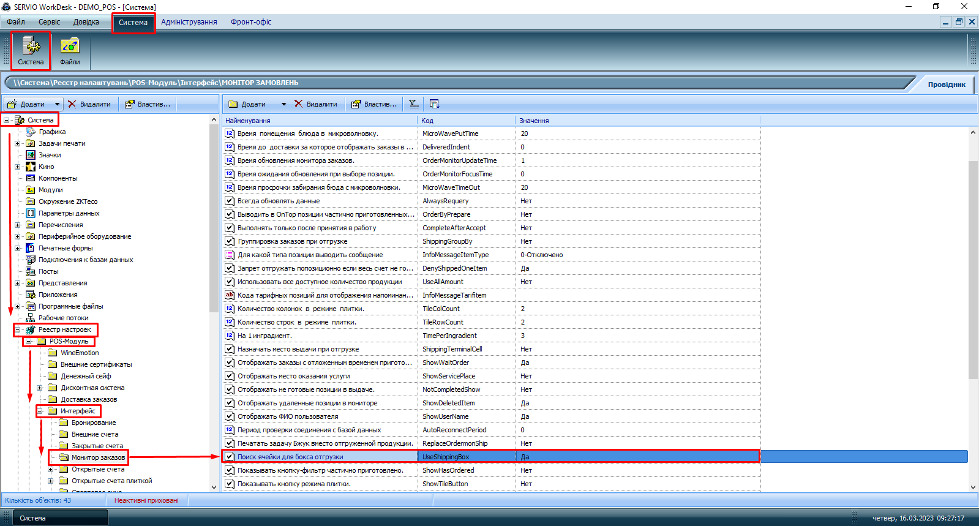Open the dropdown arrow beside left Додати
The height and width of the screenshot is (526, 979).
coord(57,104)
